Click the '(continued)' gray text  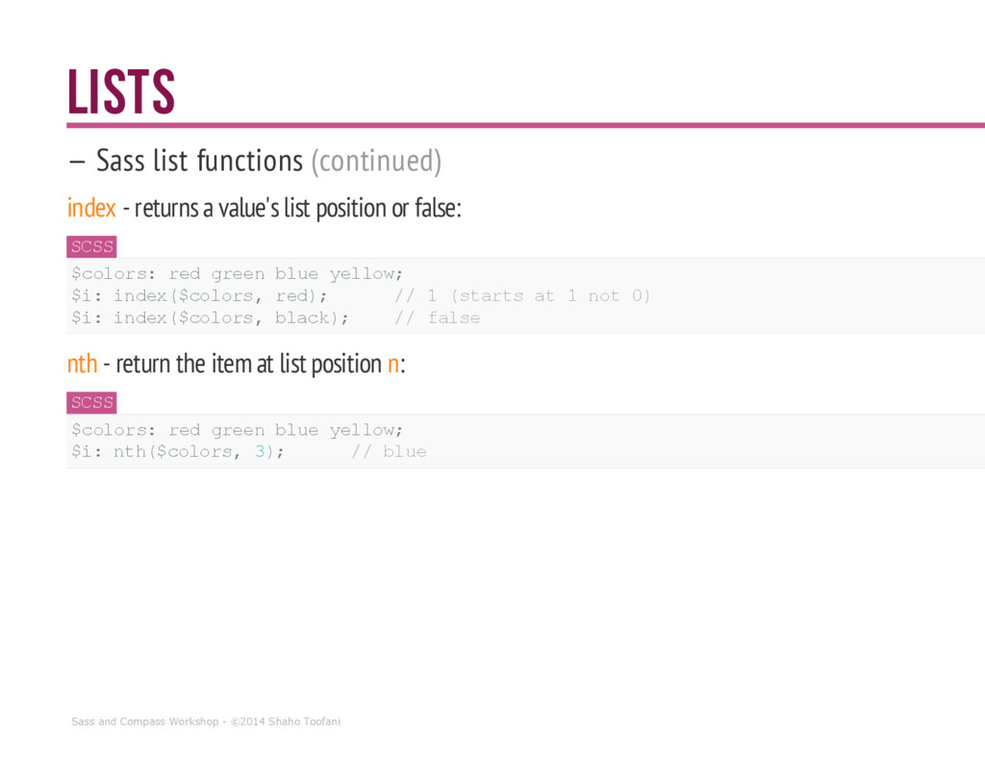[x=376, y=161]
